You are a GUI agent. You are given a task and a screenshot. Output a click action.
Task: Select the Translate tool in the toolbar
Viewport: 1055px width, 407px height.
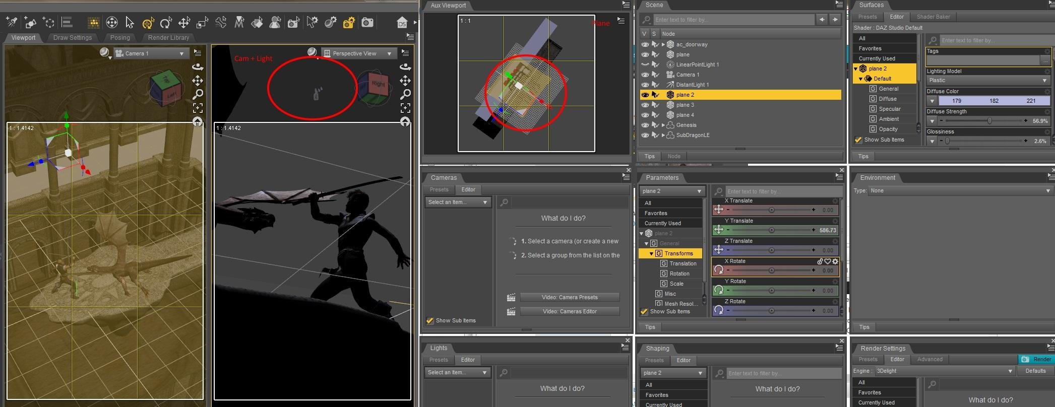(x=184, y=23)
